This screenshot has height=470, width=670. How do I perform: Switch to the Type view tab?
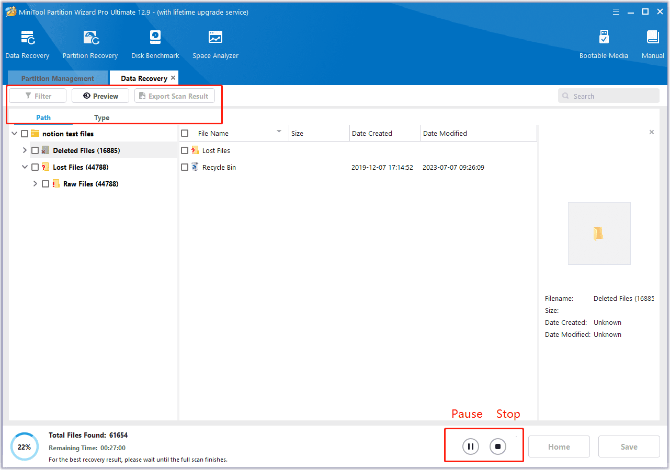(101, 118)
